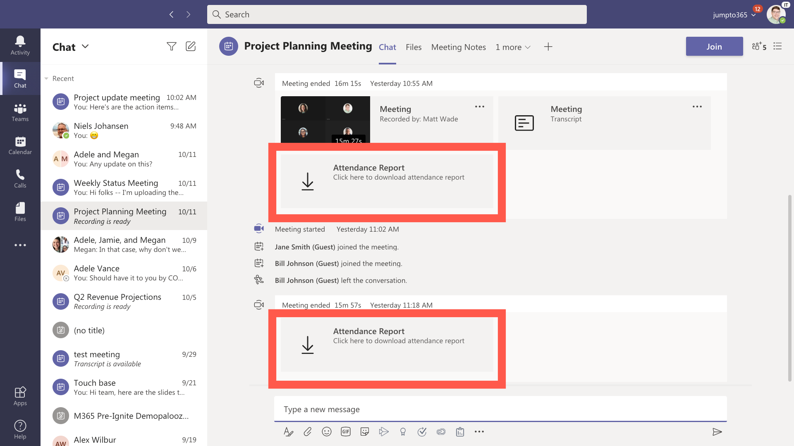Send Praise using the ribbon icon
The image size is (794, 446).
click(403, 431)
